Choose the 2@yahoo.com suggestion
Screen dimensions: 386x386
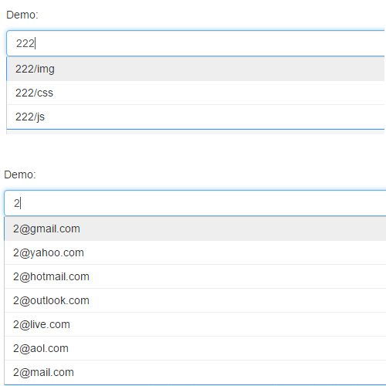(195, 252)
